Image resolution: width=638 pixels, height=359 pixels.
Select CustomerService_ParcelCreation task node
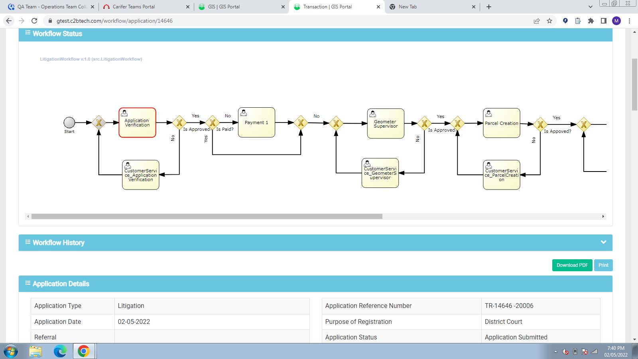502,175
